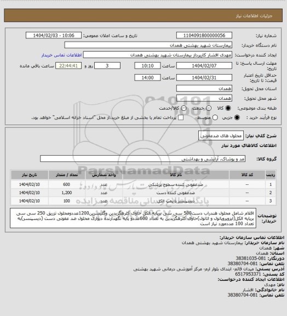Click the remaining days field showing 3
Viewport: 287px width, 316px height.
(x=107, y=66)
